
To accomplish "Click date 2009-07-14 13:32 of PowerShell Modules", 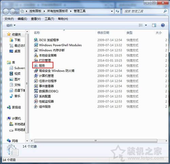I will point(109,45).
